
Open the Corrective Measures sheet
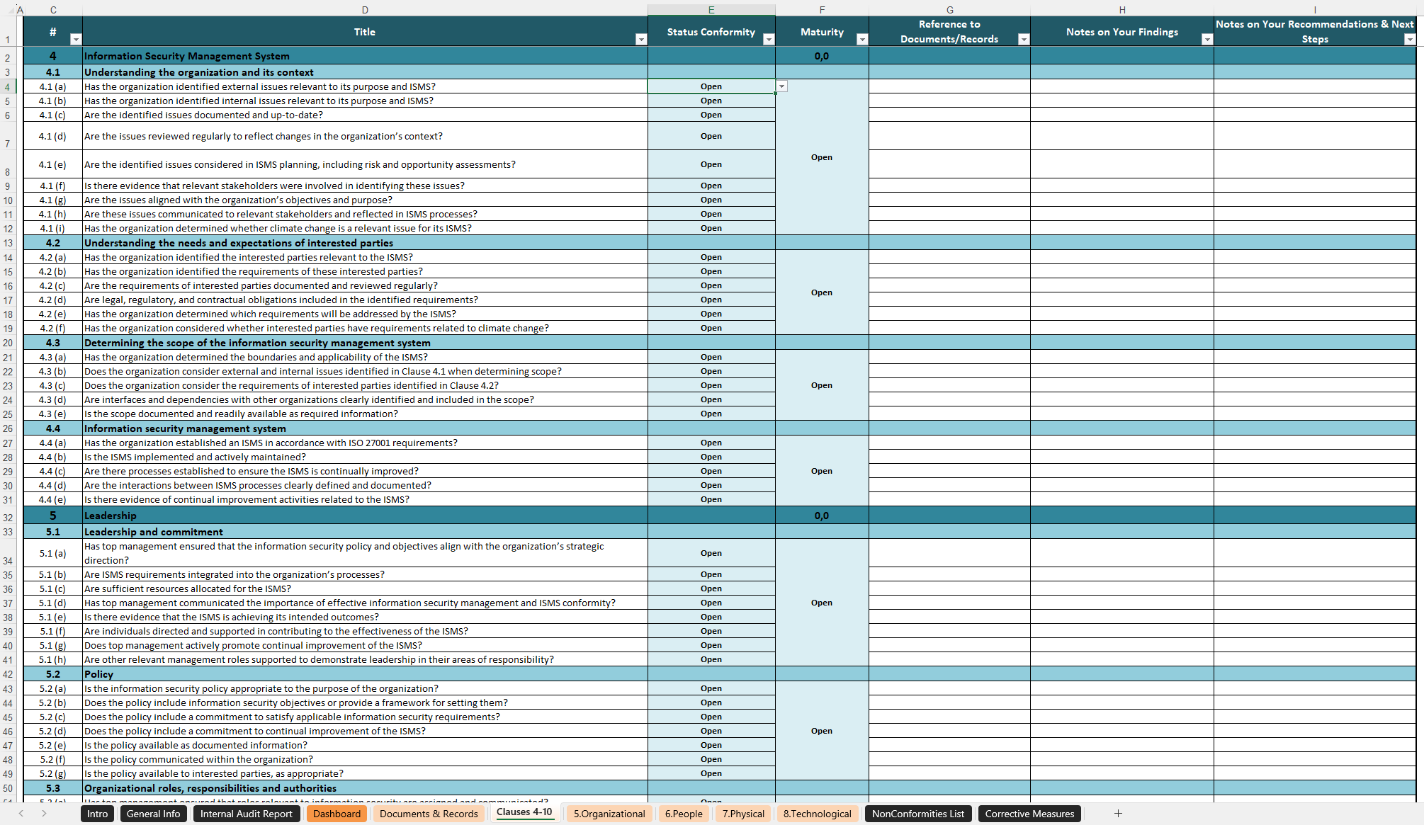pyautogui.click(x=1029, y=813)
